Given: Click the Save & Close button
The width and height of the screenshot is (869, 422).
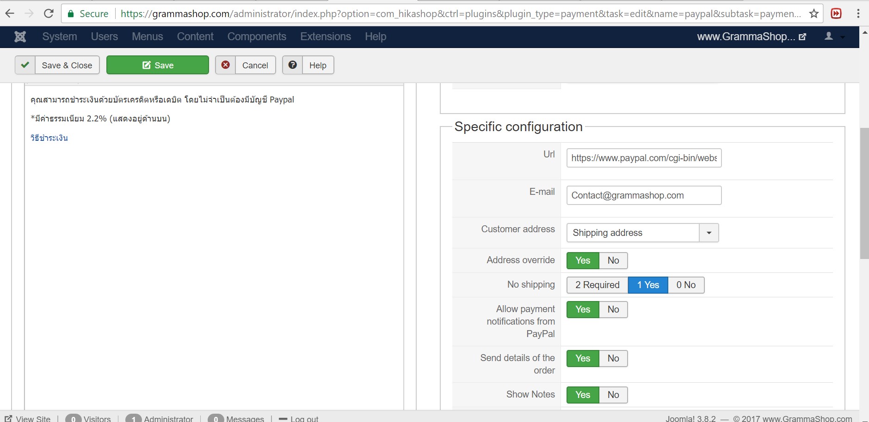Looking at the screenshot, I should 57,65.
